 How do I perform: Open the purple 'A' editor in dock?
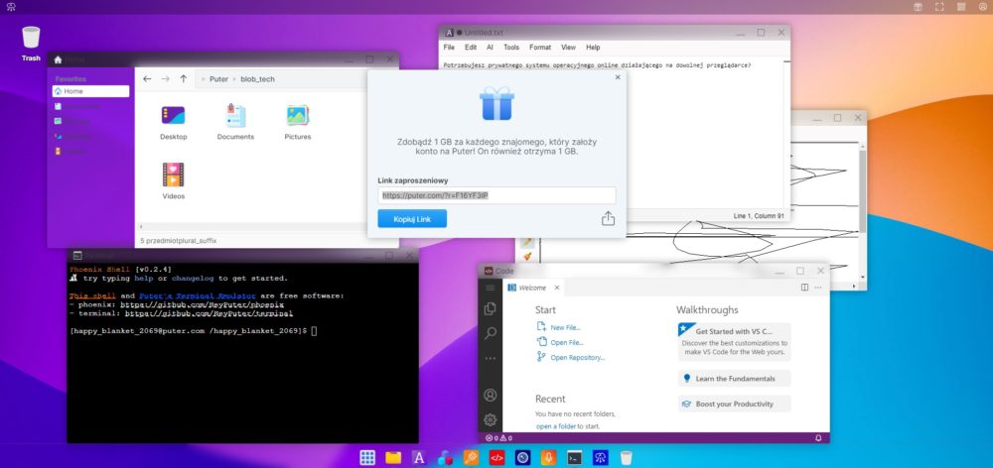pos(419,457)
